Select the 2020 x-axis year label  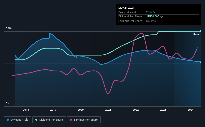[x=81, y=110]
